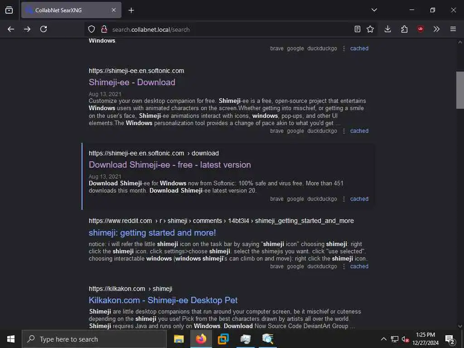Go back to the previous page
The height and width of the screenshot is (348, 464).
[x=11, y=29]
